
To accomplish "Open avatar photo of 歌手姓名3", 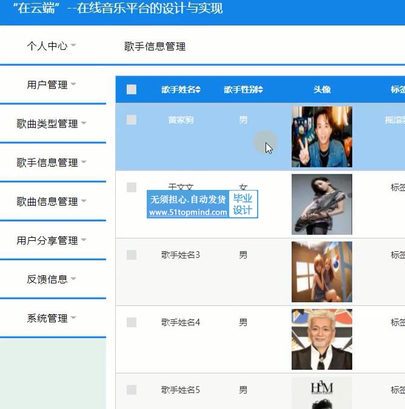I will [322, 272].
